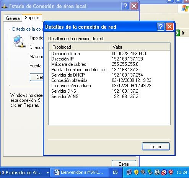Click the MAC value 00-0C-29-20-30-C0
Image resolution: width=189 pixels, height=178 pixels.
(x=129, y=54)
